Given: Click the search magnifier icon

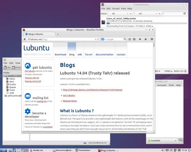Looking at the screenshot, I should [125, 39].
